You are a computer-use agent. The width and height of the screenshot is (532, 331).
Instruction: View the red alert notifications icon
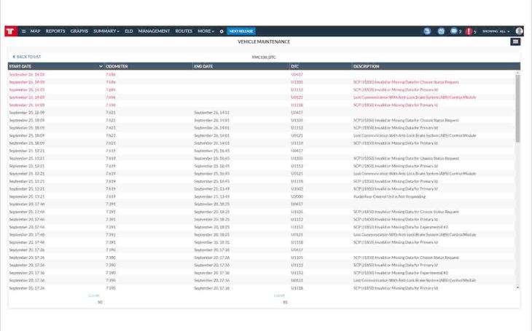click(467, 31)
